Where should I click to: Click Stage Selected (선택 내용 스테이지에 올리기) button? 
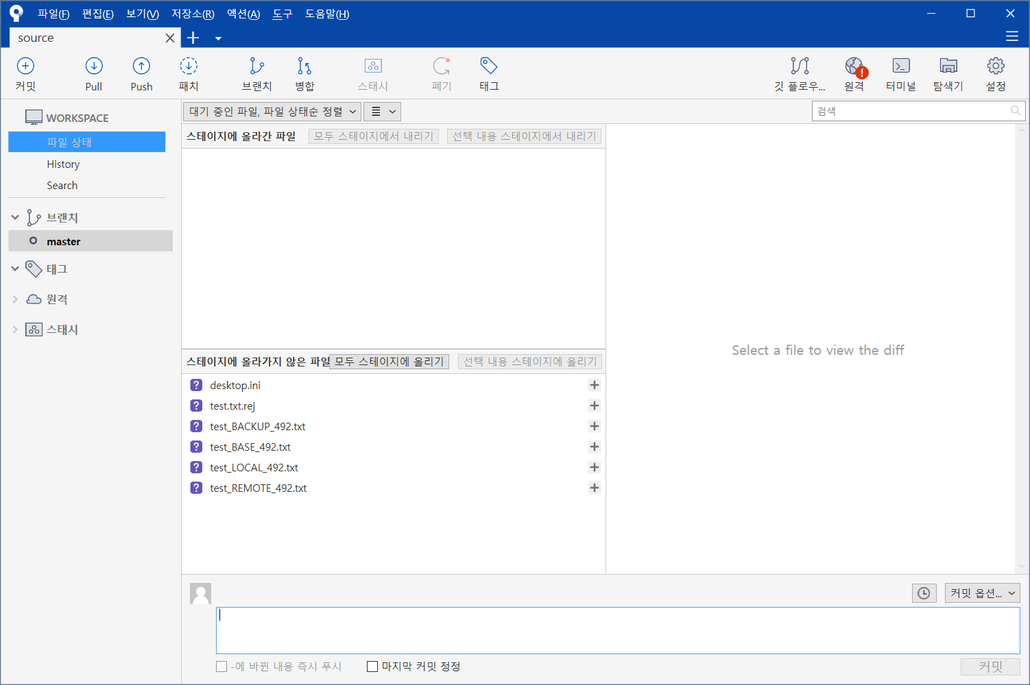(530, 362)
